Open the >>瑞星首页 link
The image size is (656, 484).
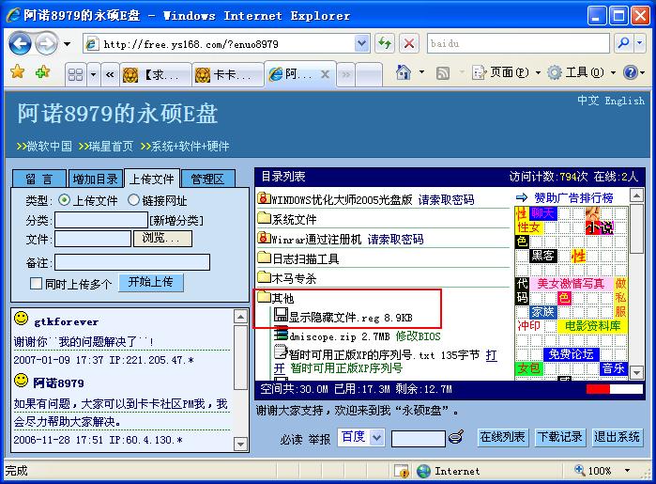tap(105, 147)
